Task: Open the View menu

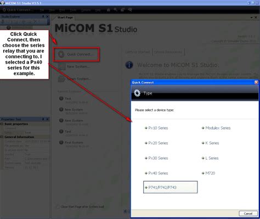Action: point(52,10)
